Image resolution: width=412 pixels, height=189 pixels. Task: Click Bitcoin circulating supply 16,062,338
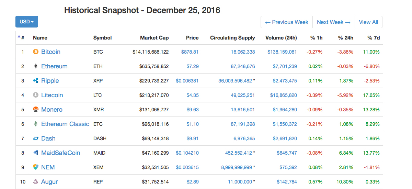[243, 52]
